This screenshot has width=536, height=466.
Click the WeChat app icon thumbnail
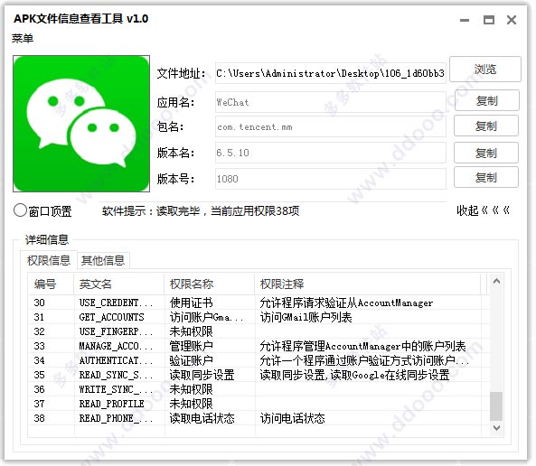click(81, 124)
